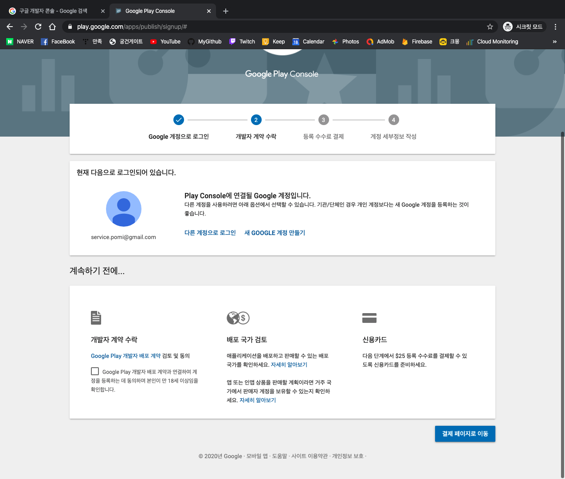Open 사이트 이용약관 footer link

coord(310,456)
